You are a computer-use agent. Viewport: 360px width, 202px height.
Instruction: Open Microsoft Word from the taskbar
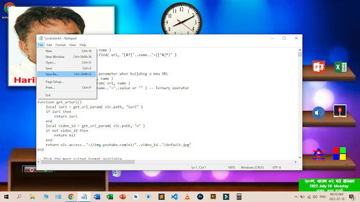click(x=97, y=196)
